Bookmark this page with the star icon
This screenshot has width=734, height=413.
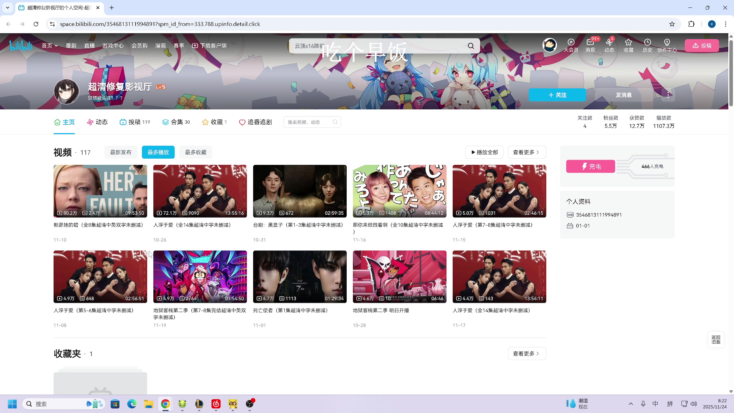(672, 24)
